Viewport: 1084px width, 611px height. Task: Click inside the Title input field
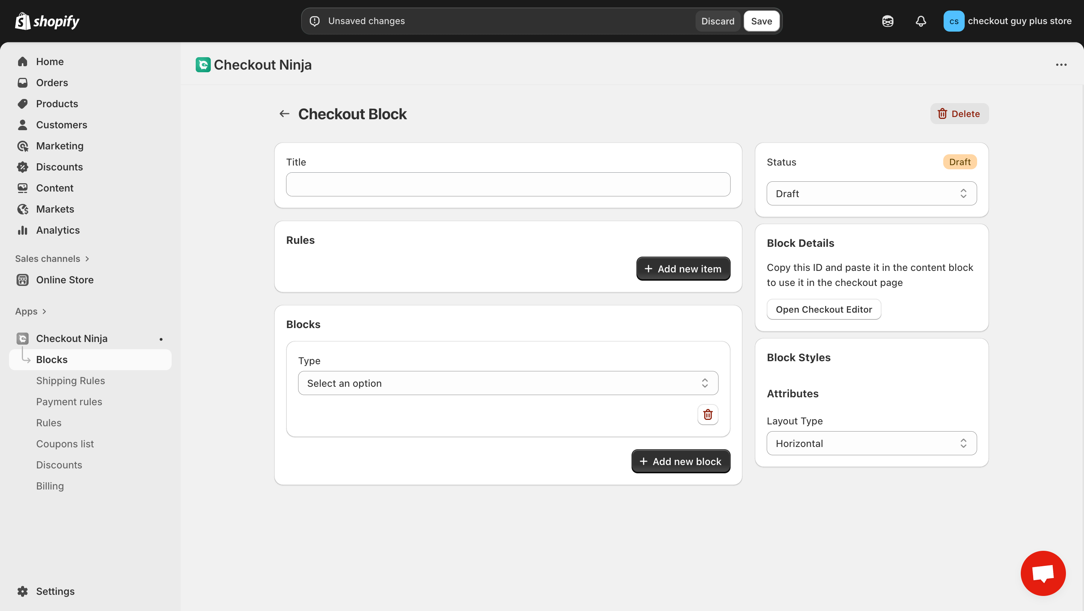(507, 184)
